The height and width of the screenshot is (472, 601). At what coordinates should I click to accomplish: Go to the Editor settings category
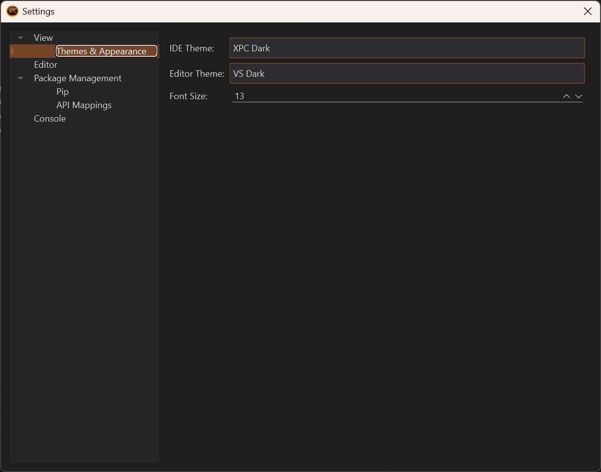tap(45, 65)
